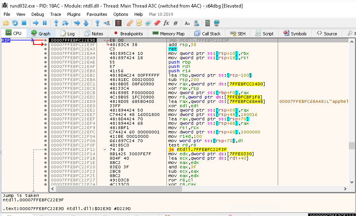Screen dimensions: 356x216
Task: Open the Debug menu
Action: (x=38, y=14)
